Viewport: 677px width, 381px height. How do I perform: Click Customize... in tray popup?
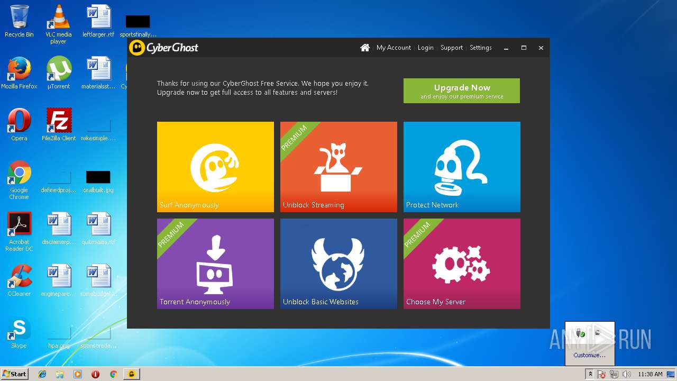(x=590, y=355)
